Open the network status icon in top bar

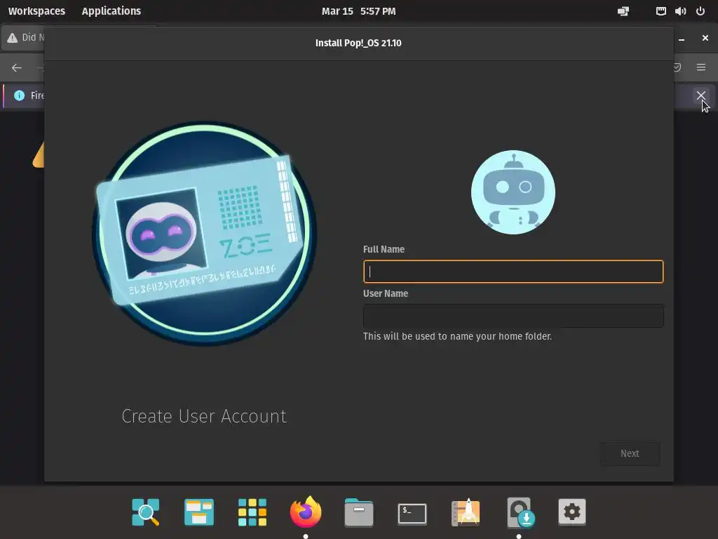623,11
